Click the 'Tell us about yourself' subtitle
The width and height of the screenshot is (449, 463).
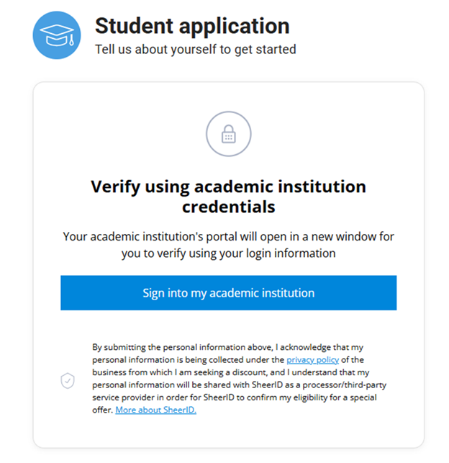(195, 50)
